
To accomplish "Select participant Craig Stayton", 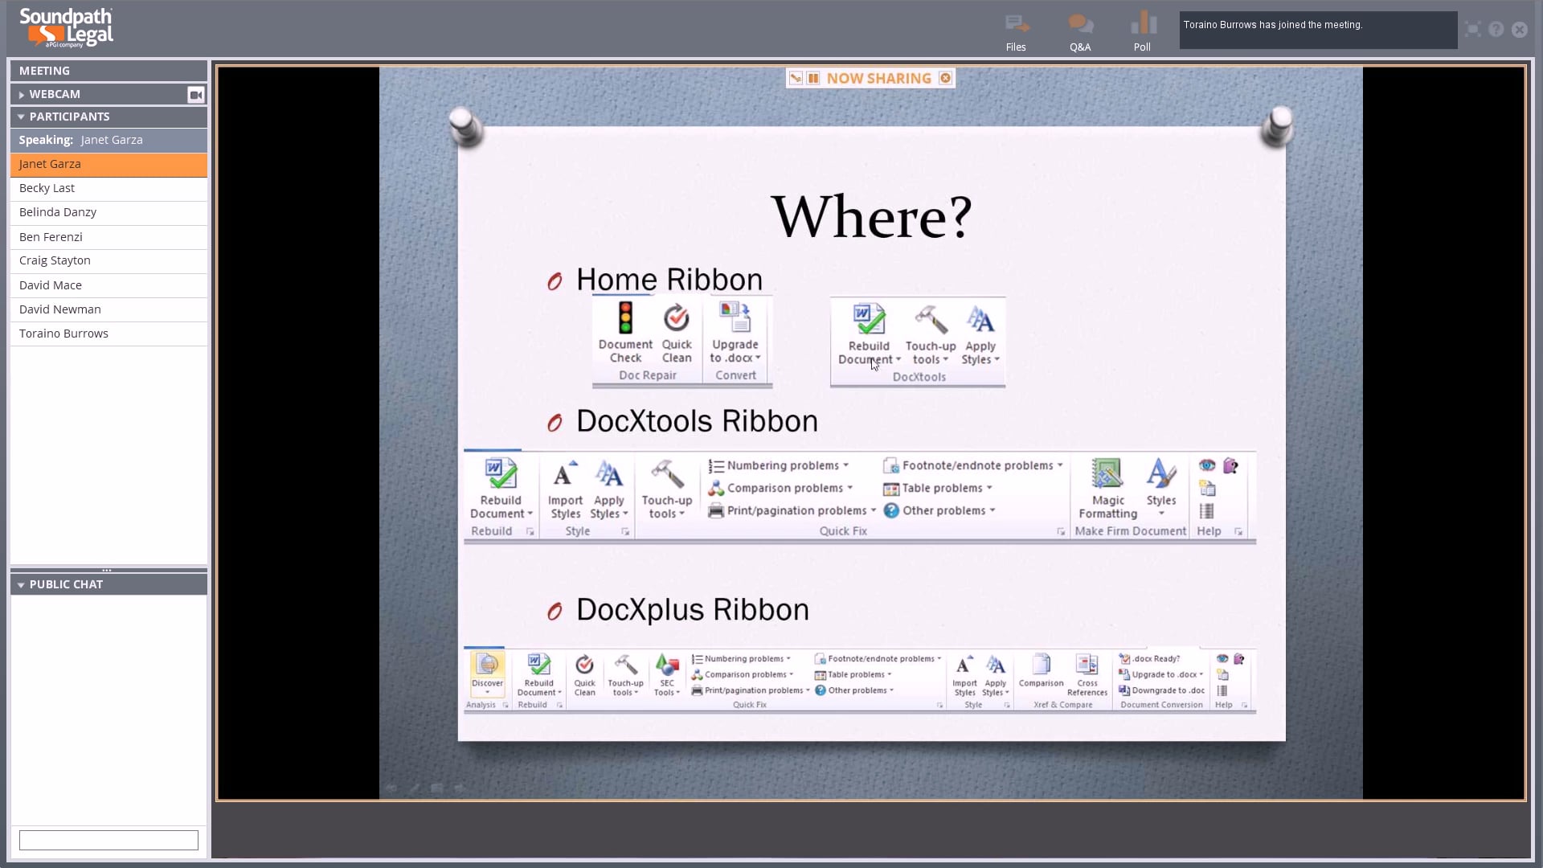I will (x=108, y=260).
